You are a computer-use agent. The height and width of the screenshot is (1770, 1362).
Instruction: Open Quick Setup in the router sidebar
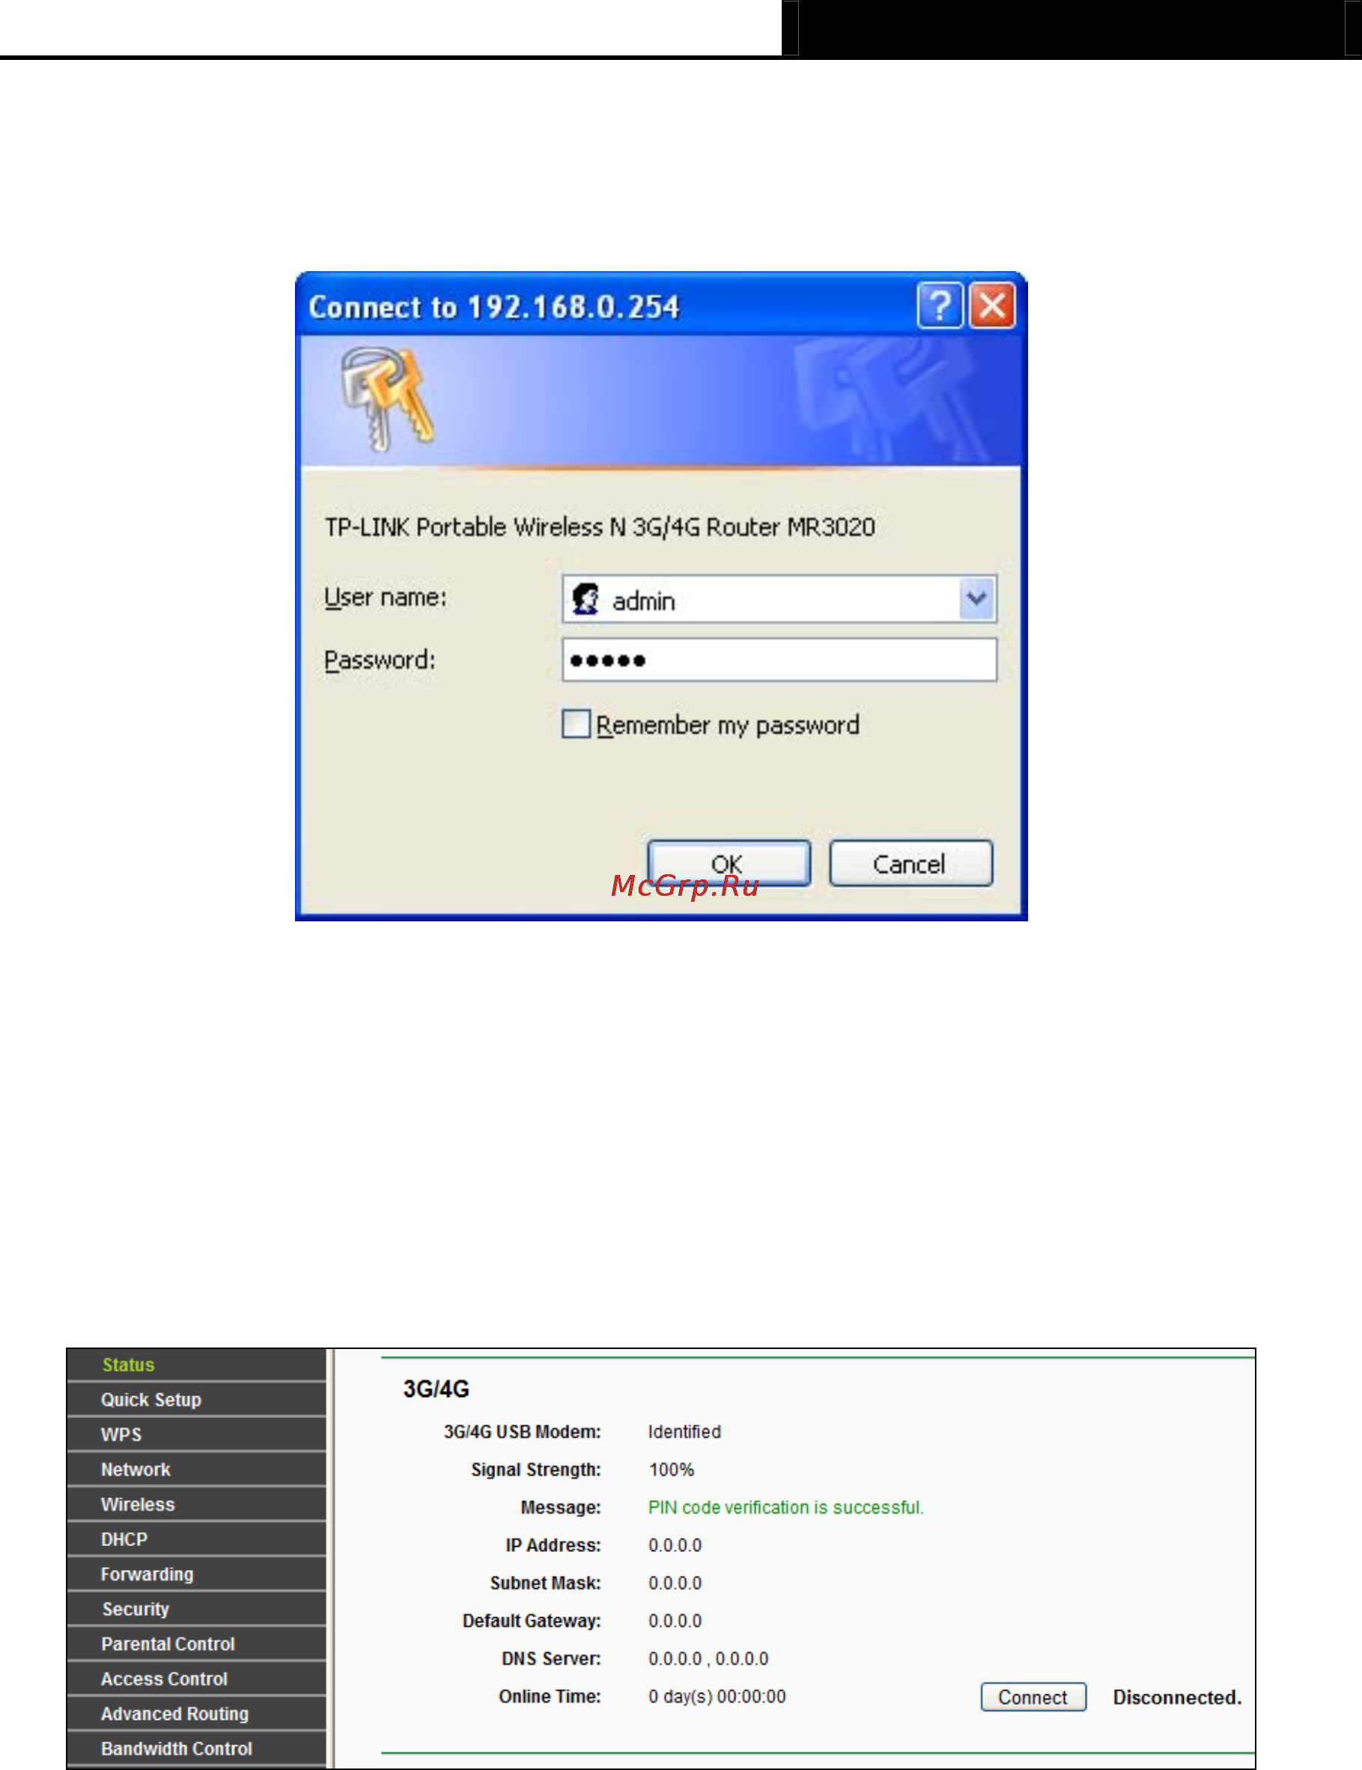pyautogui.click(x=197, y=1400)
